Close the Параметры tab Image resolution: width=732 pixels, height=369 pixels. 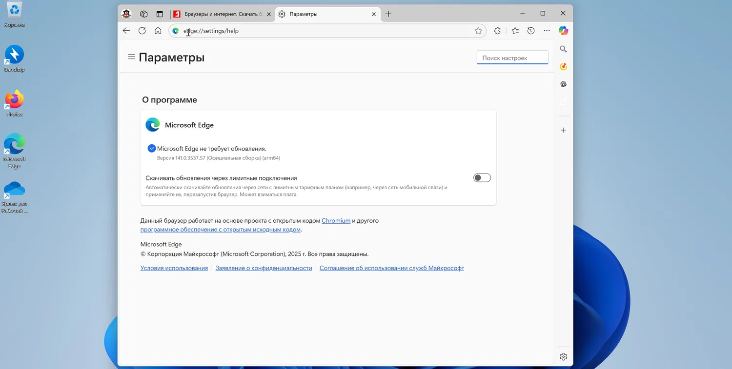374,14
